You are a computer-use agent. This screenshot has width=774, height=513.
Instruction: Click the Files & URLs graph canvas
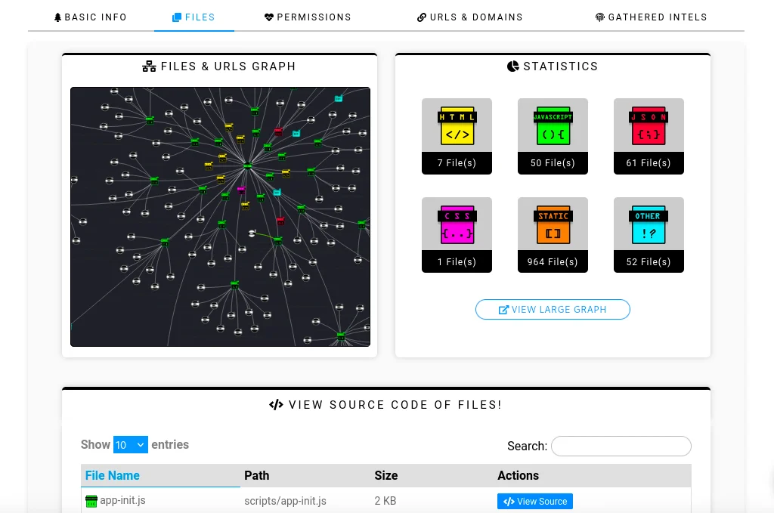coord(220,217)
